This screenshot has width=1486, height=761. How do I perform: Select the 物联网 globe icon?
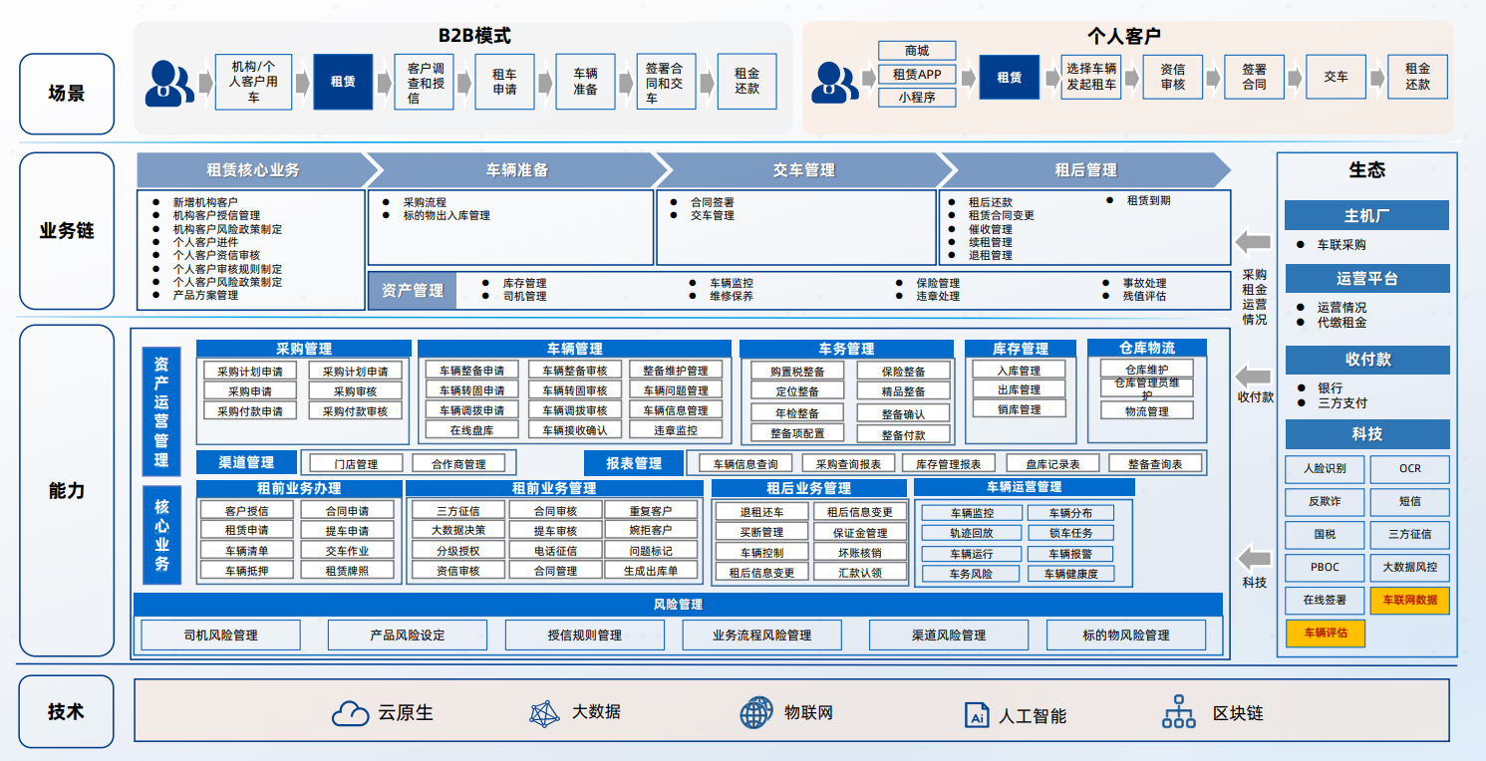(x=756, y=713)
